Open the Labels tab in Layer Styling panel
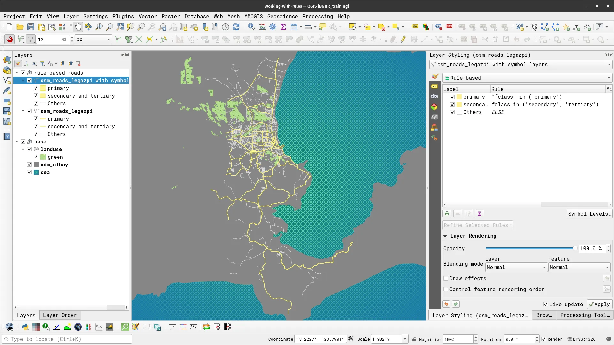This screenshot has height=345, width=614. (x=434, y=86)
